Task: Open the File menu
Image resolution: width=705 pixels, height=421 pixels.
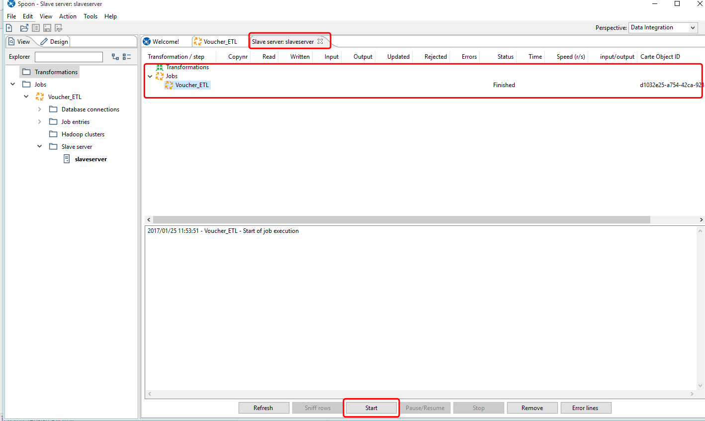Action: pos(11,16)
